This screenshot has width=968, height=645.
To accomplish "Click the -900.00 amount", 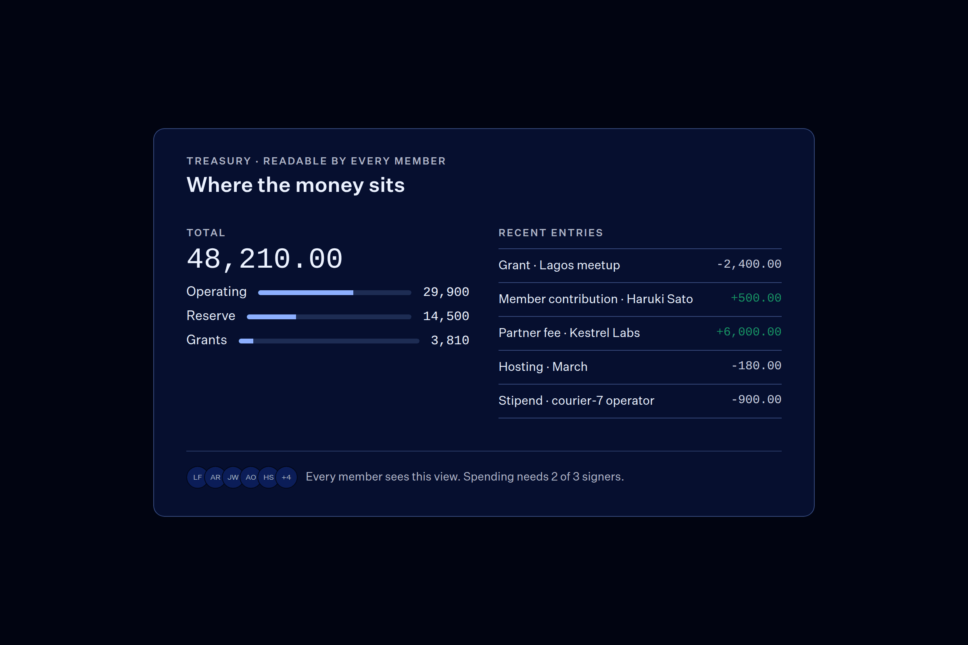I will pyautogui.click(x=756, y=399).
